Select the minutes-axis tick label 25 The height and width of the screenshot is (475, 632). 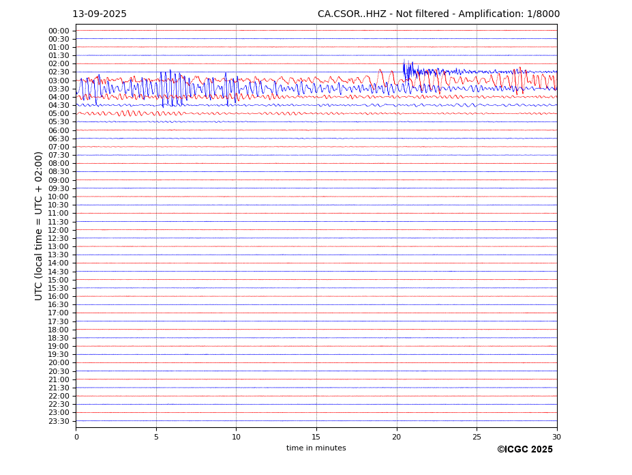pyautogui.click(x=477, y=437)
